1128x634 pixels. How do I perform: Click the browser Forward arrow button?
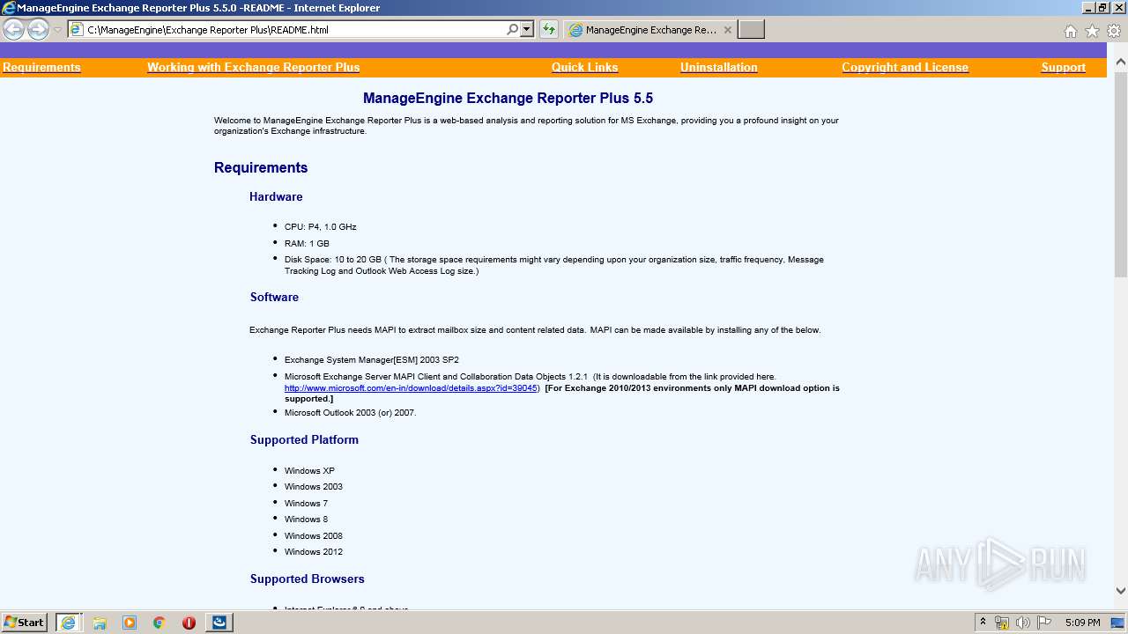coord(38,30)
